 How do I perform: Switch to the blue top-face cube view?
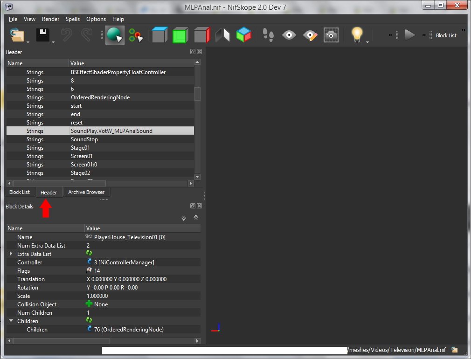pyautogui.click(x=159, y=35)
